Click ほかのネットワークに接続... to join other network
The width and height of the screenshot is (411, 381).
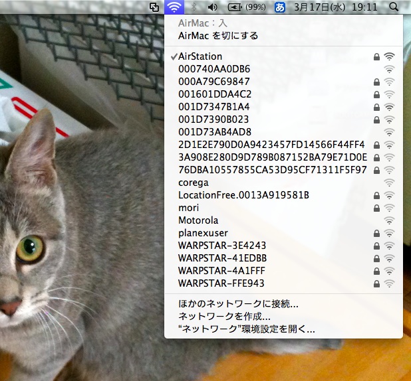point(238,304)
